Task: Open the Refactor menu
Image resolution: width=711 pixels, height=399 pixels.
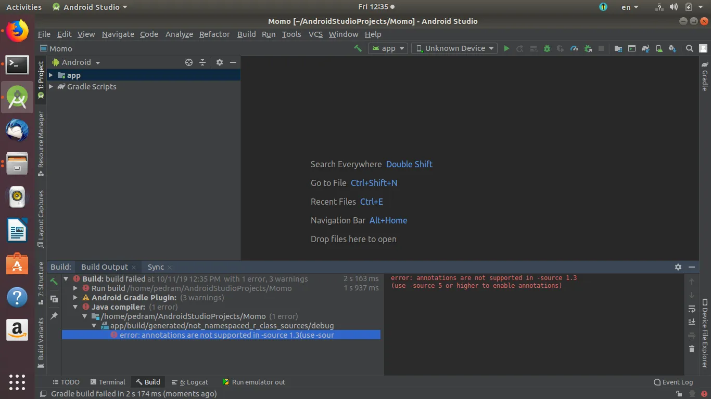Action: click(214, 34)
